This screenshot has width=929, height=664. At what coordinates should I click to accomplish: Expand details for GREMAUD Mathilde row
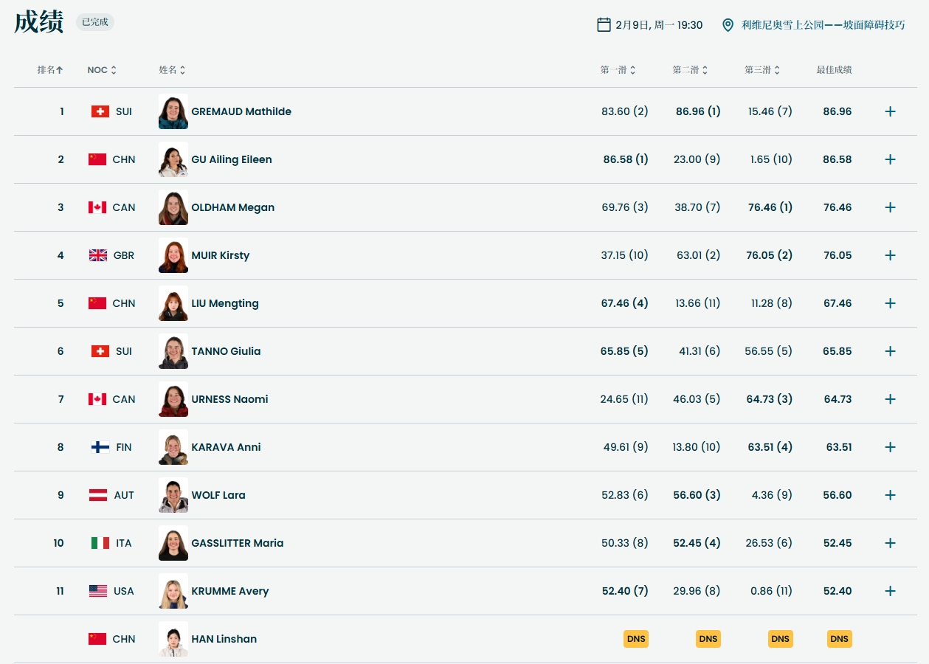[890, 111]
